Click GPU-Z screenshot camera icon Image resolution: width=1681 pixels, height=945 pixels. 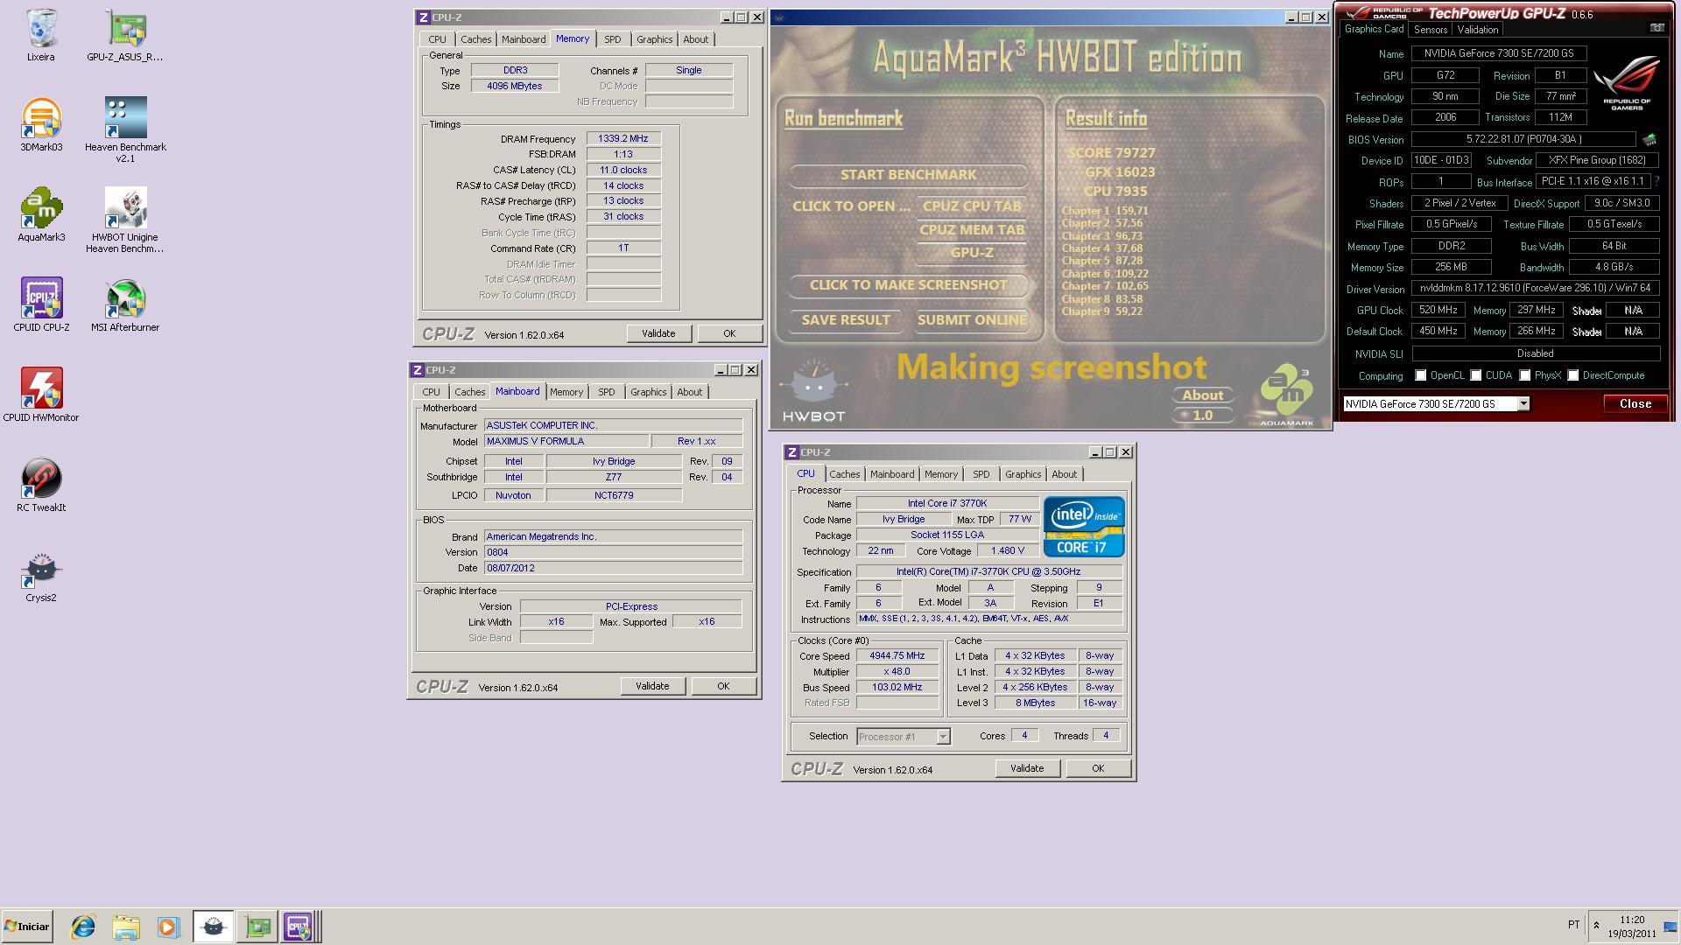coord(1656,28)
